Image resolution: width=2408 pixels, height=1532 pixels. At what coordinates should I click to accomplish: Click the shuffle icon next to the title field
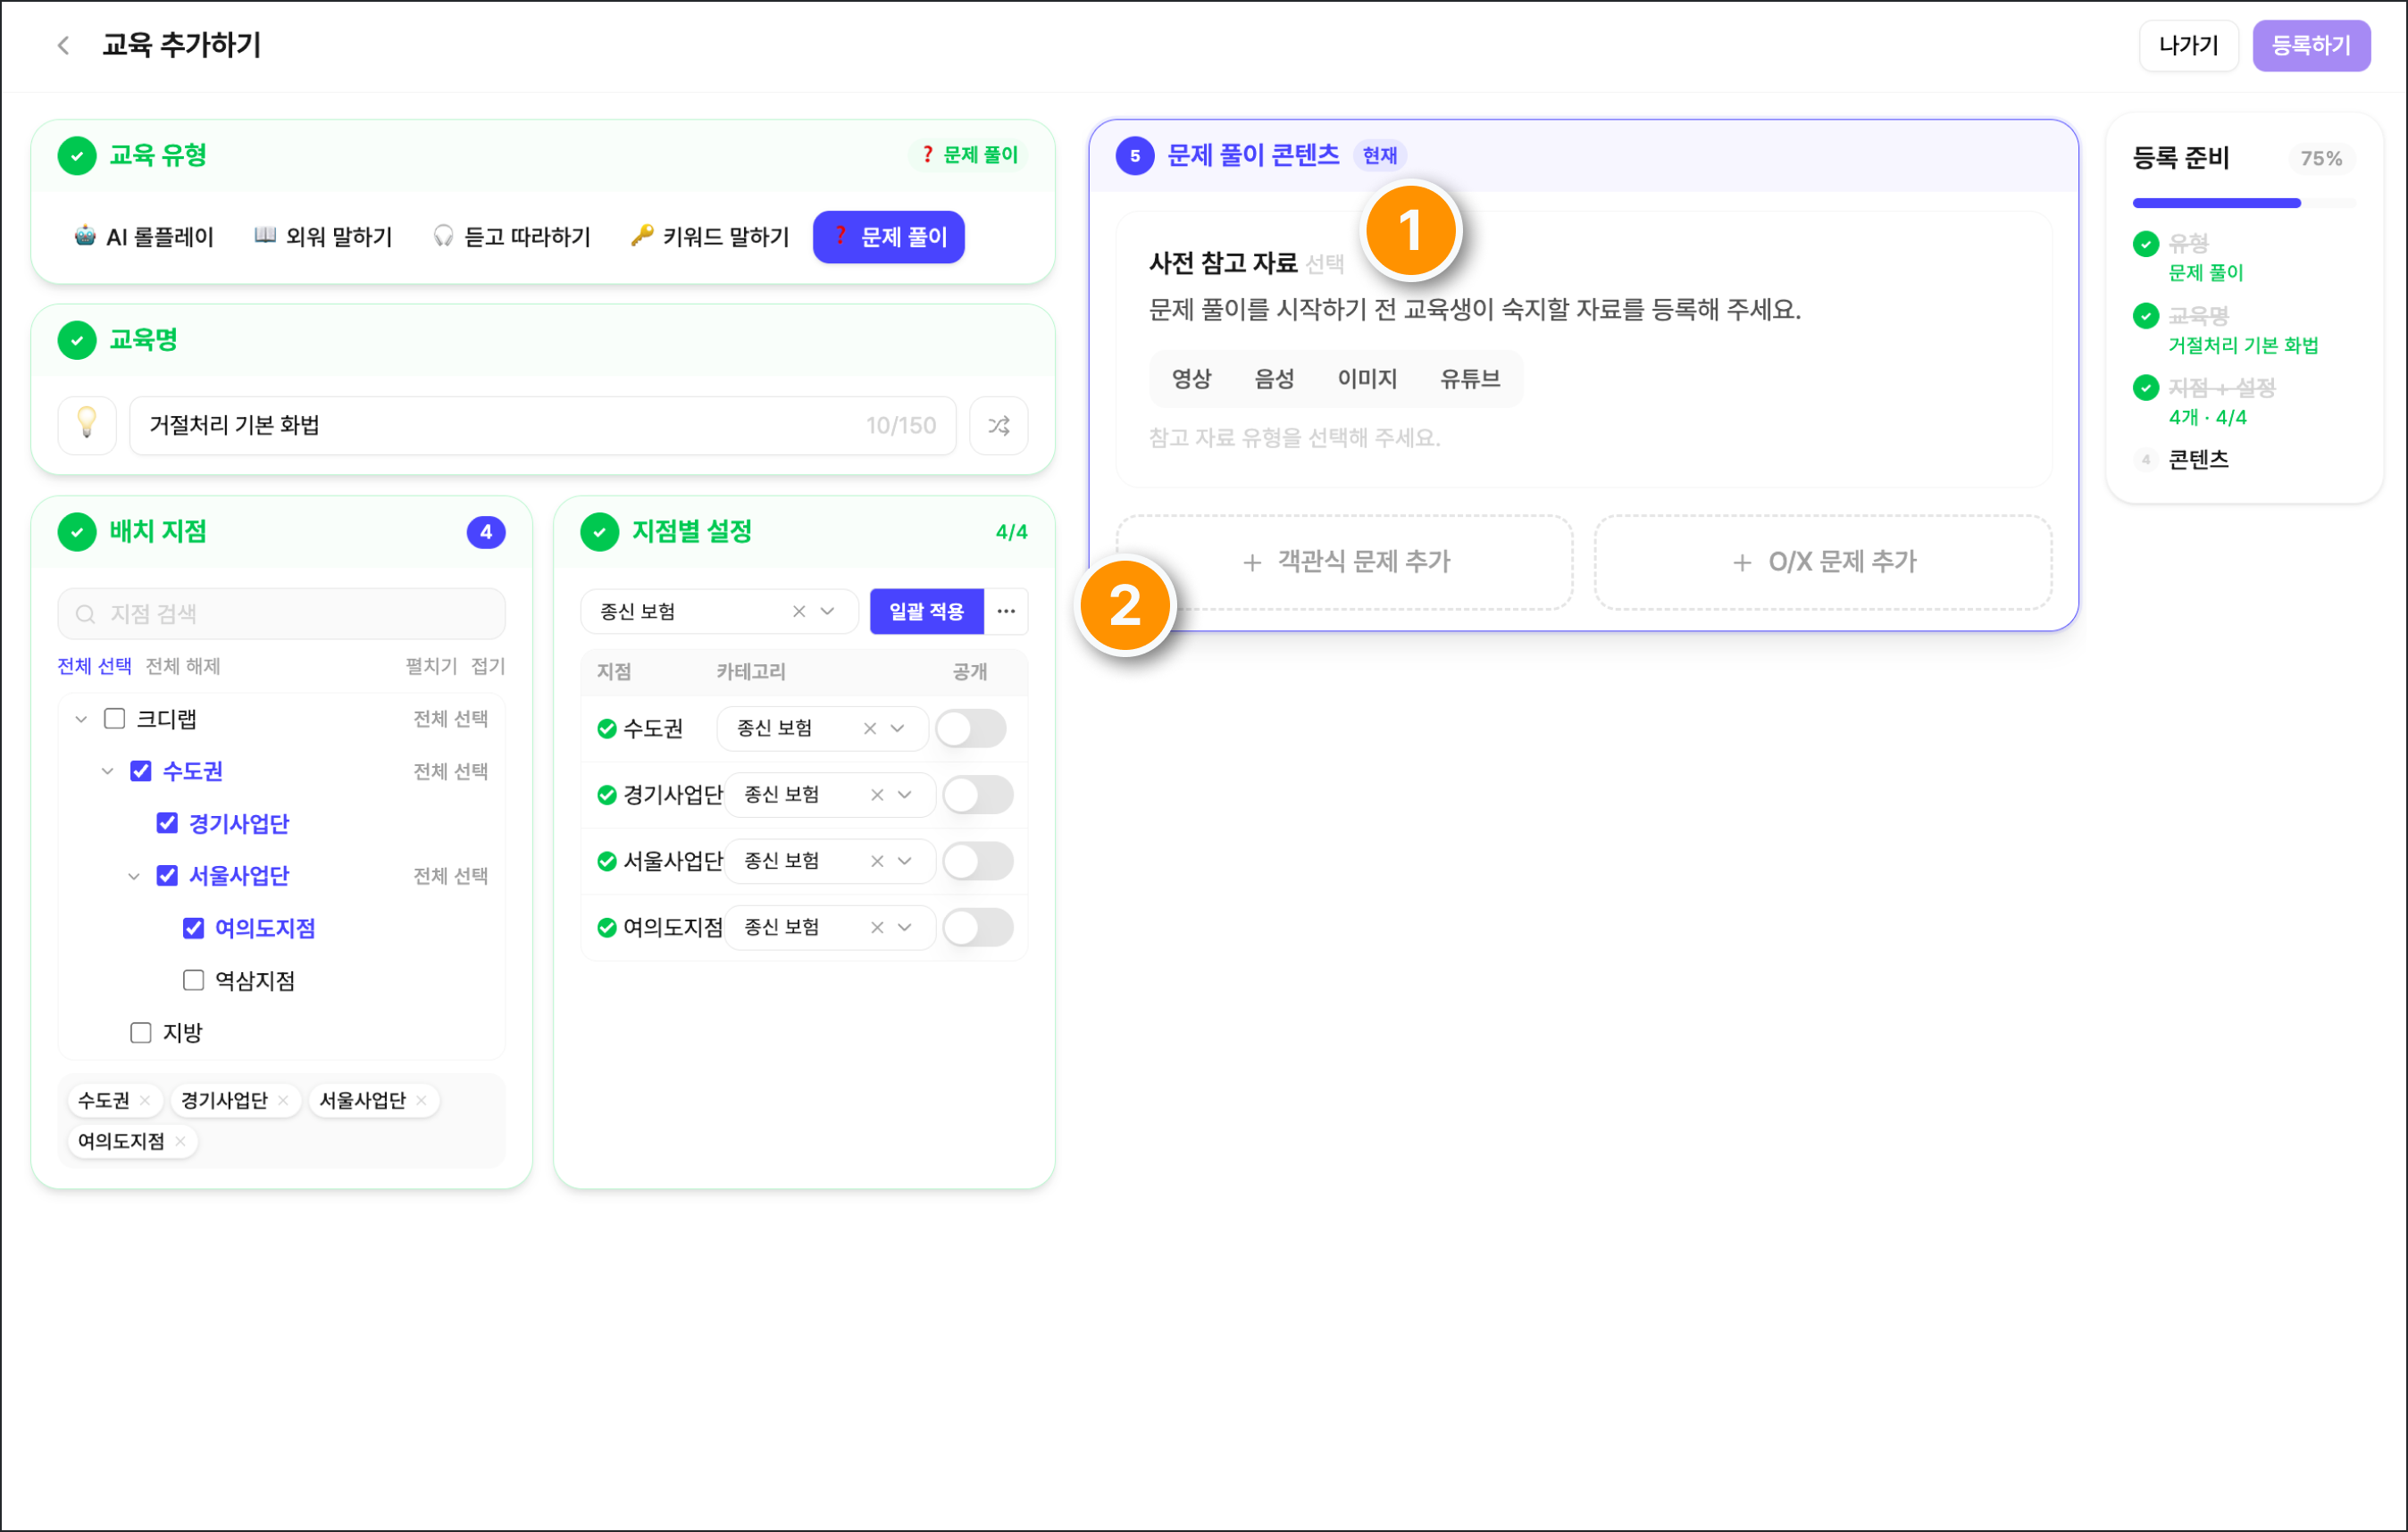(x=998, y=425)
